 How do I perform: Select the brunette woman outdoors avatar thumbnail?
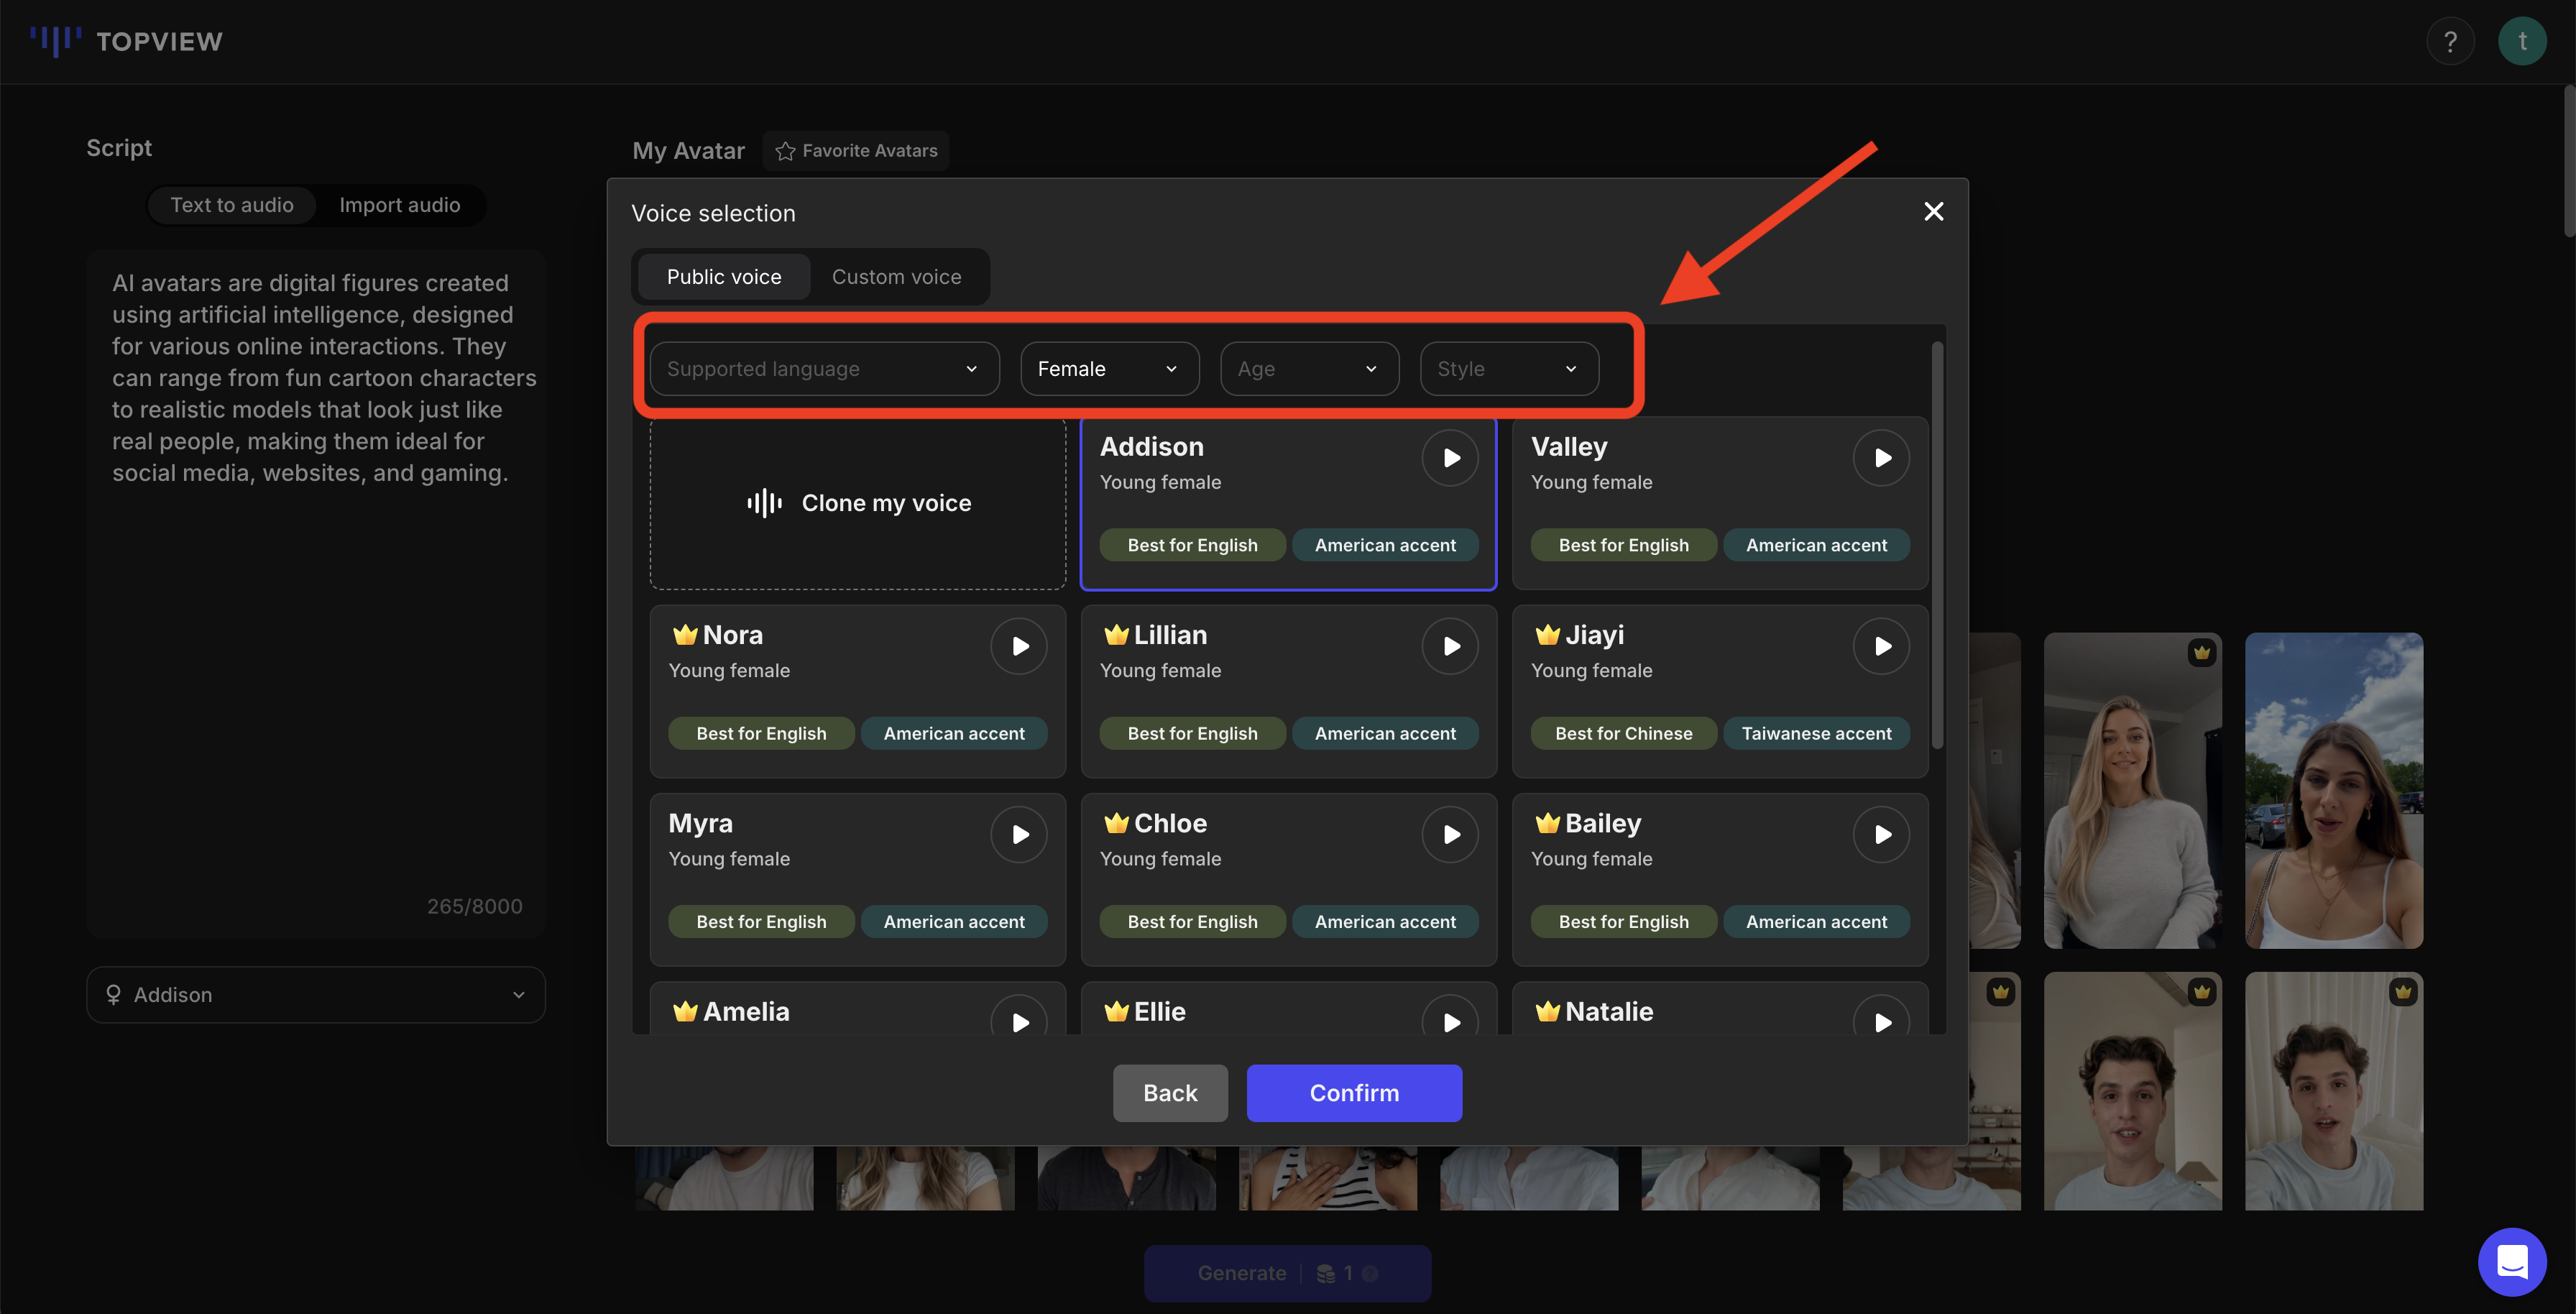point(2333,790)
